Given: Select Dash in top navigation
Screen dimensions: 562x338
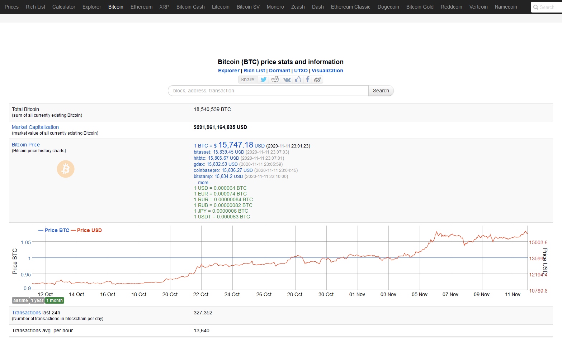Looking at the screenshot, I should pyautogui.click(x=318, y=7).
